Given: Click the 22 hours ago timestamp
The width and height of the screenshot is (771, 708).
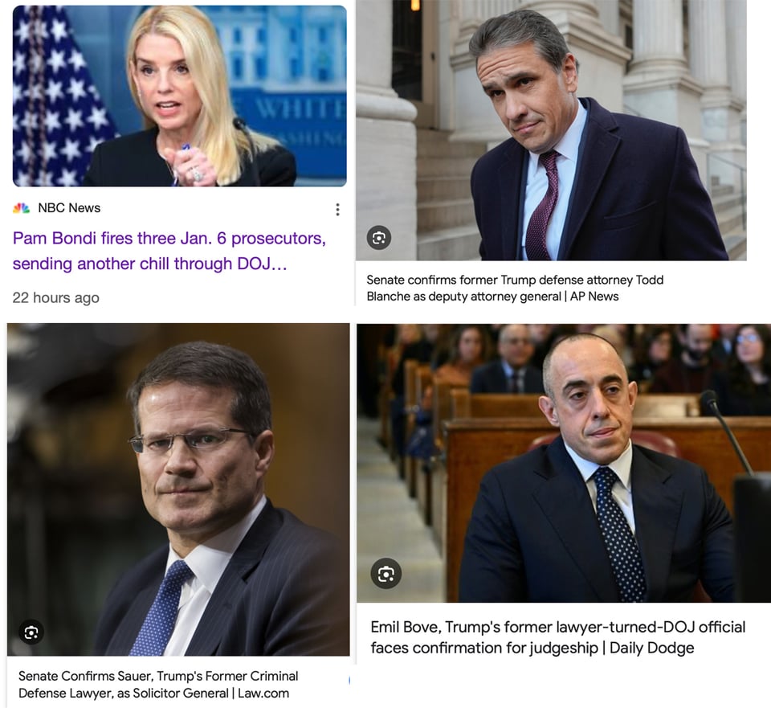Looking at the screenshot, I should coord(56,297).
